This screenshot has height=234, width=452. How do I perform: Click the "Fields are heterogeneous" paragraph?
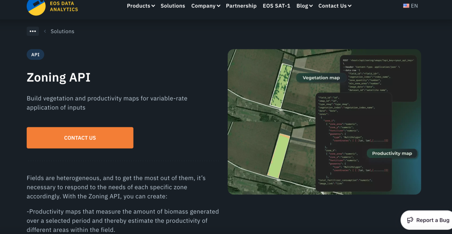coord(116,187)
